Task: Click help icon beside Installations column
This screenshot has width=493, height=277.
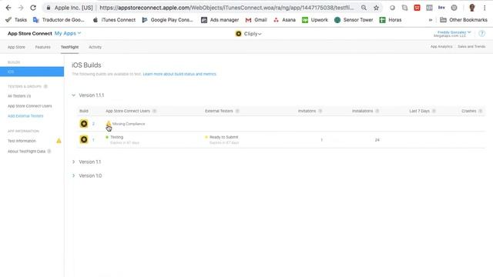Action: [377, 111]
